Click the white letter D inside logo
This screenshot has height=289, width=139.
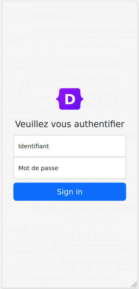coord(70,99)
